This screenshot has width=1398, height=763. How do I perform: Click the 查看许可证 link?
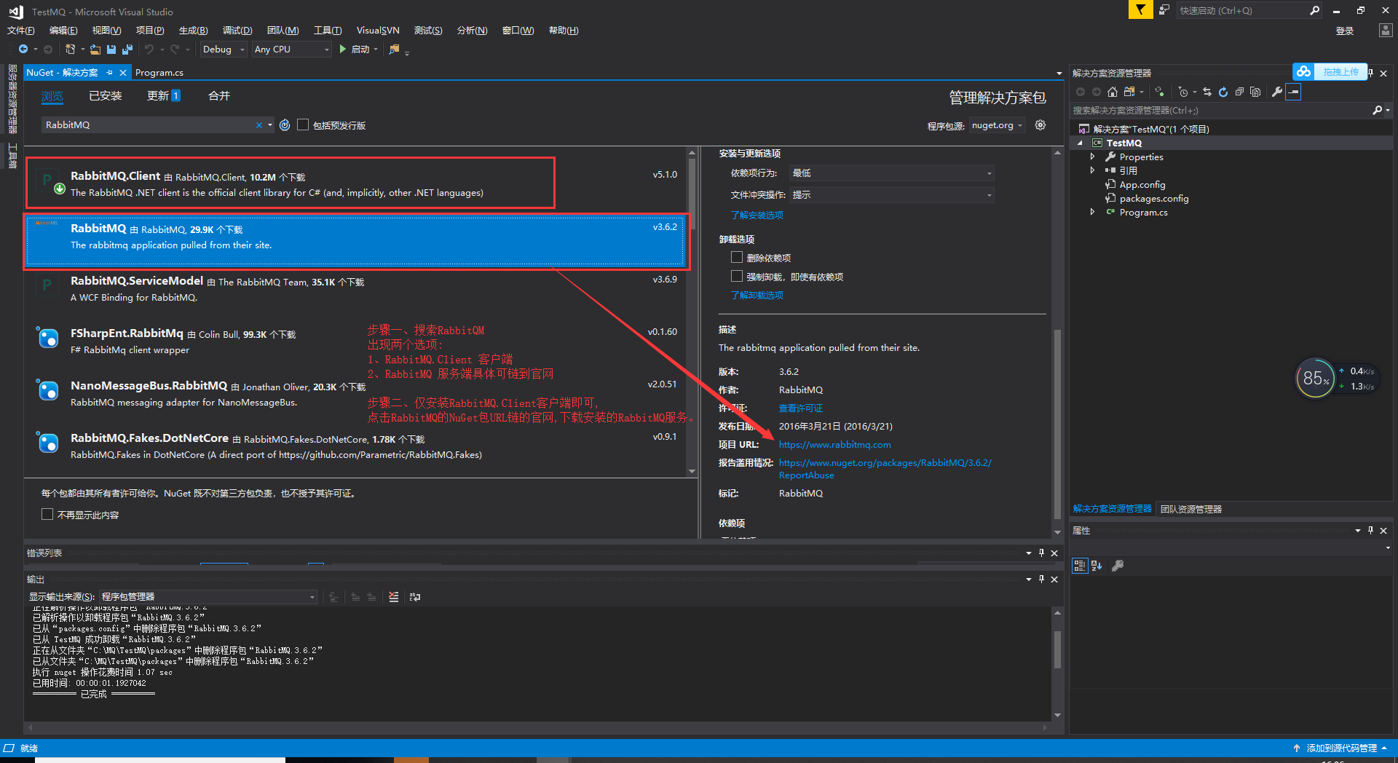(801, 408)
